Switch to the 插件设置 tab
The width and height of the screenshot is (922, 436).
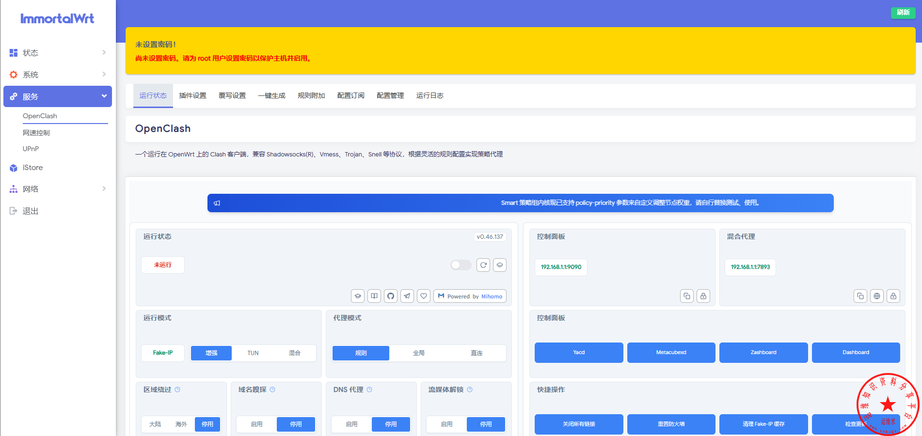click(192, 95)
